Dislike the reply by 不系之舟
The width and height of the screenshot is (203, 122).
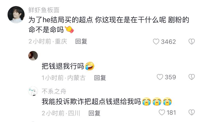click(x=192, y=112)
